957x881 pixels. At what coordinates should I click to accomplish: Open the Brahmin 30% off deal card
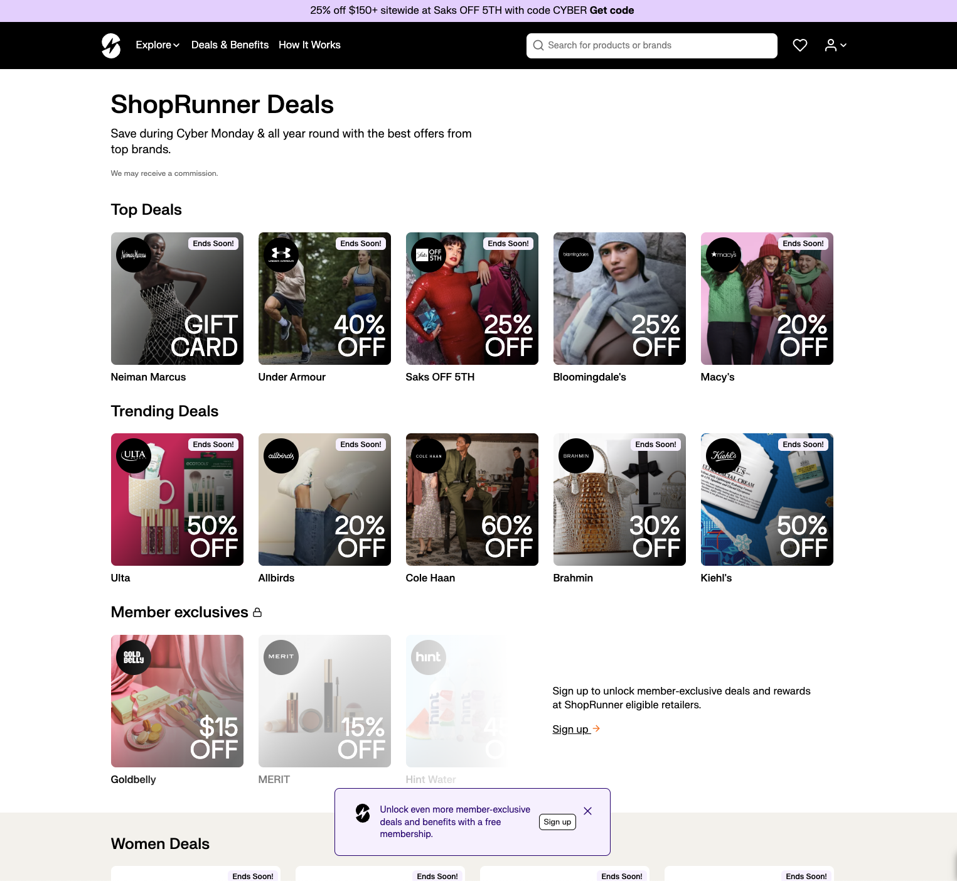[619, 499]
